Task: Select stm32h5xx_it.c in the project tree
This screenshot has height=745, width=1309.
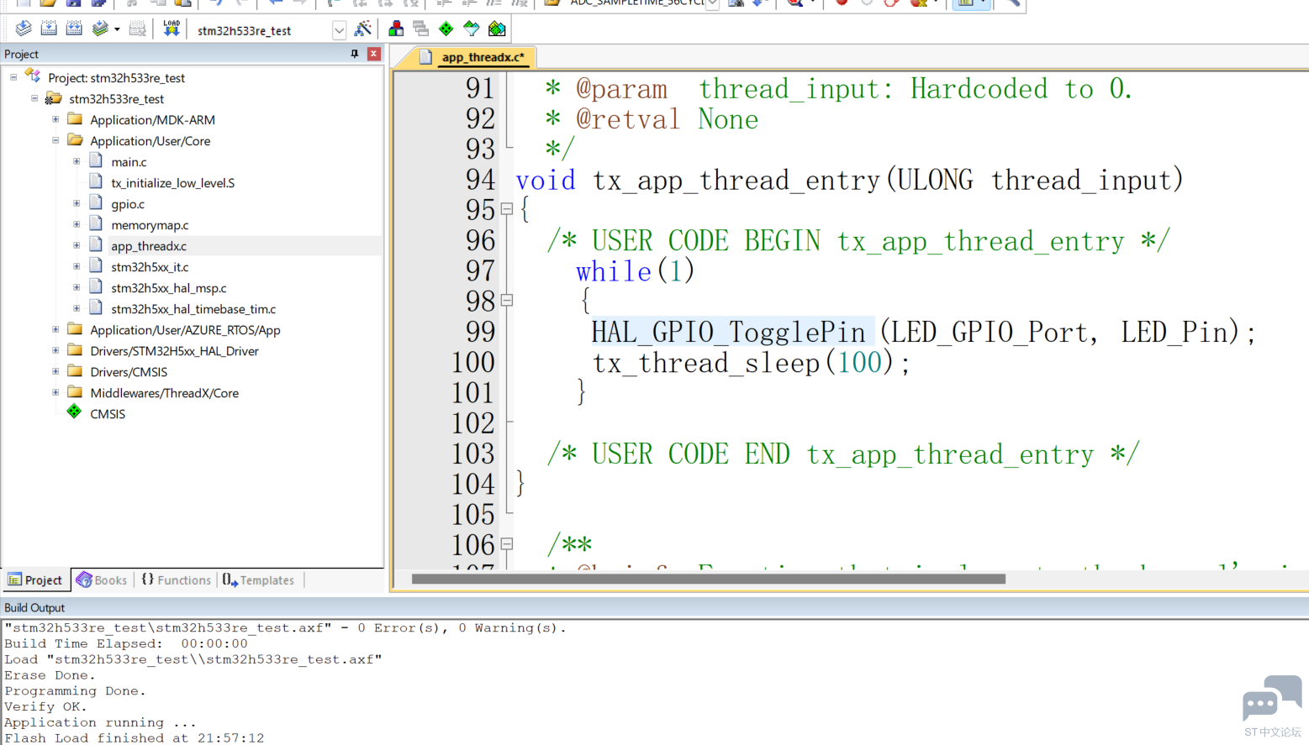Action: (150, 267)
